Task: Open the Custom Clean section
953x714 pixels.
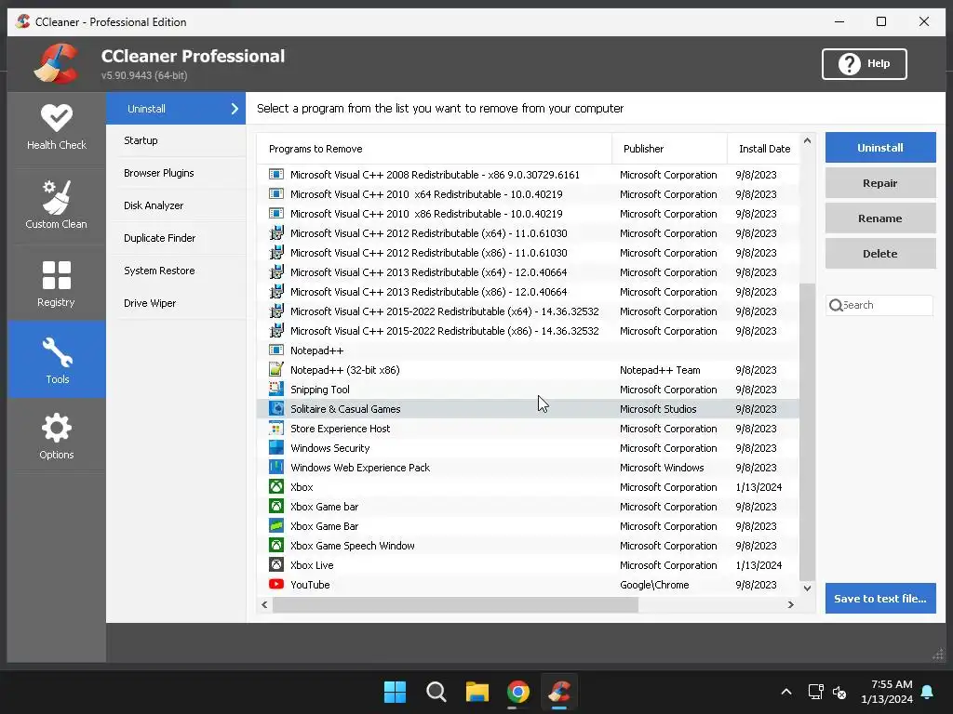Action: coord(57,205)
